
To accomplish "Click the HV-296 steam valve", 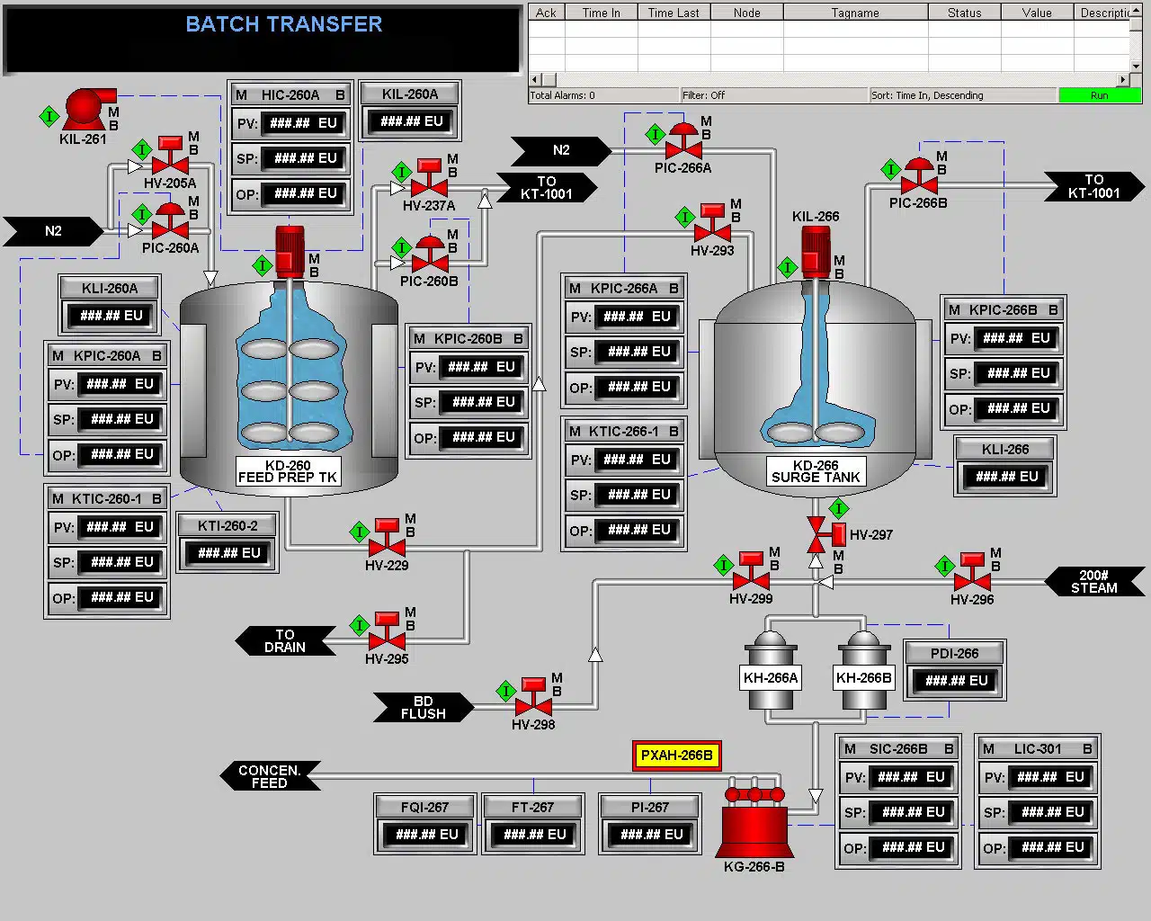I will [x=972, y=575].
